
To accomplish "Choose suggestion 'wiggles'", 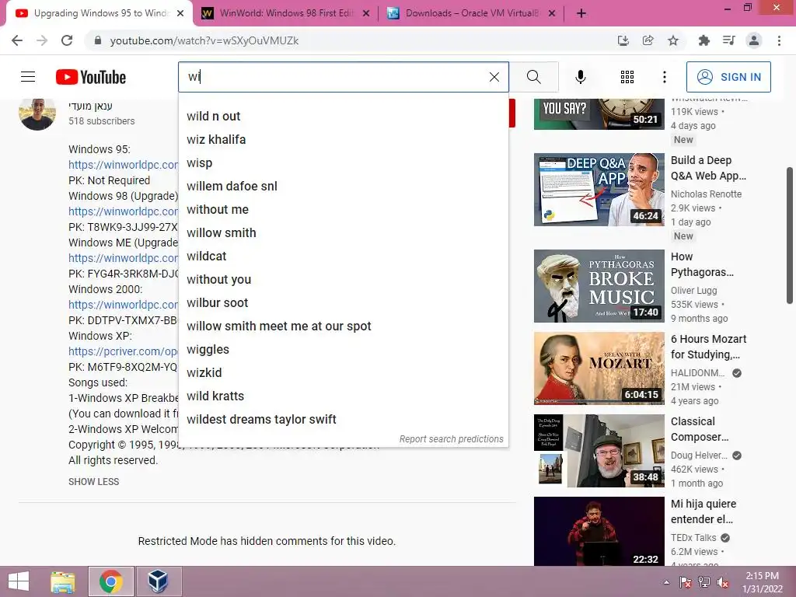I will (x=343, y=350).
